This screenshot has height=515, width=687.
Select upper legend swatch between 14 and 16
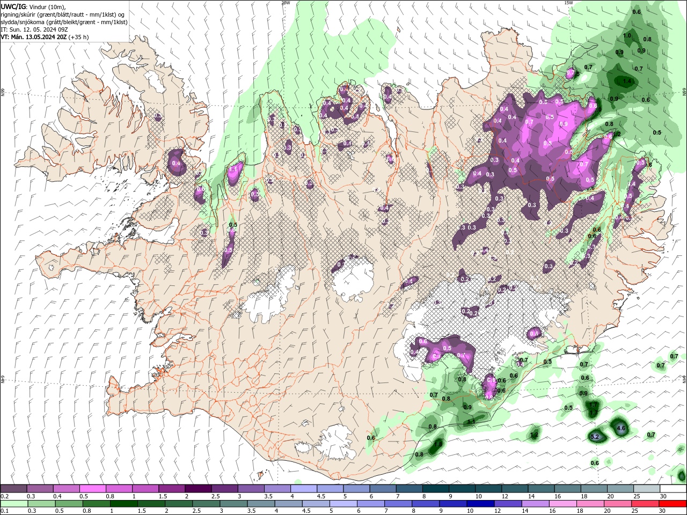(542, 489)
